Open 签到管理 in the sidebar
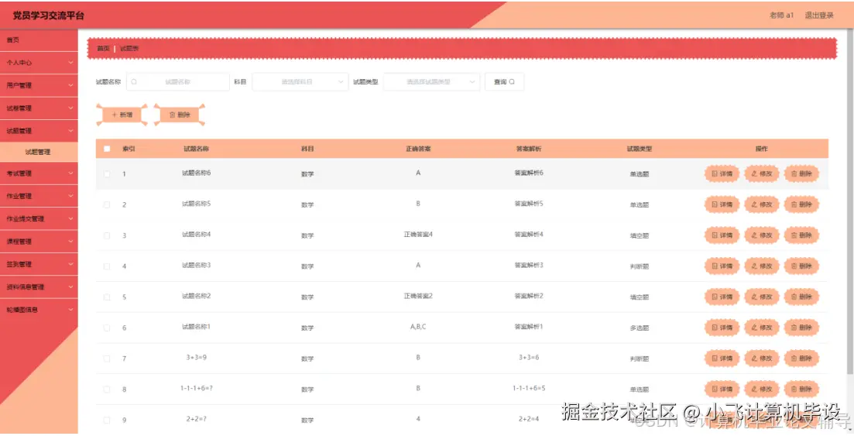854x436 pixels. [39, 264]
